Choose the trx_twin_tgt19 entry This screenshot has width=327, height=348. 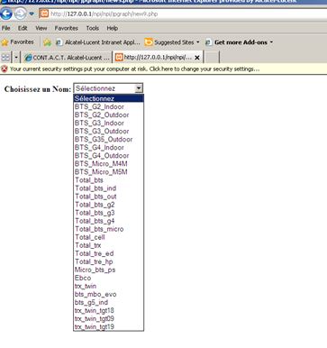click(109, 326)
